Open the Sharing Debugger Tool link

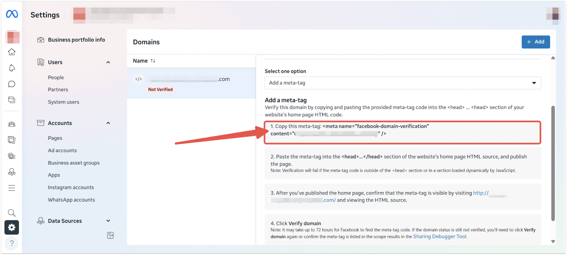(440, 237)
